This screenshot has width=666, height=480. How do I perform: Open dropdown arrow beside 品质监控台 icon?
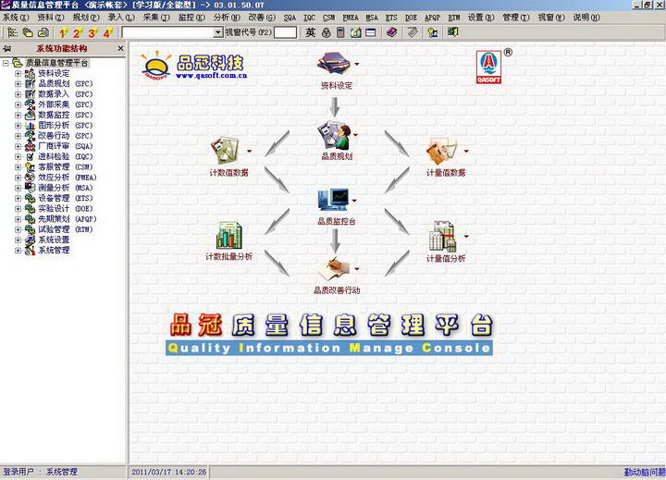[x=354, y=201]
